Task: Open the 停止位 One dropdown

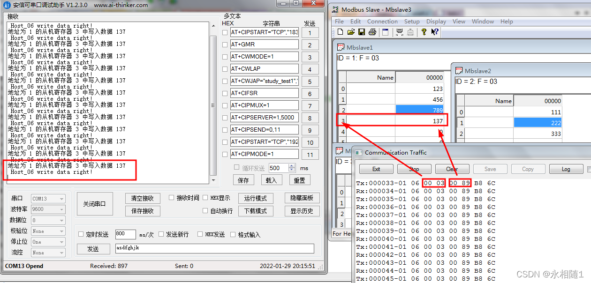Action: point(48,242)
